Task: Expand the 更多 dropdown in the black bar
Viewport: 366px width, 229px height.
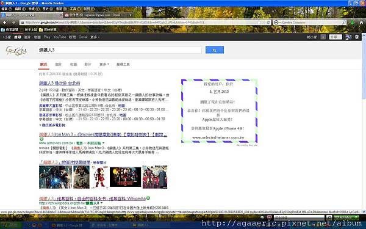Action: tap(95, 37)
